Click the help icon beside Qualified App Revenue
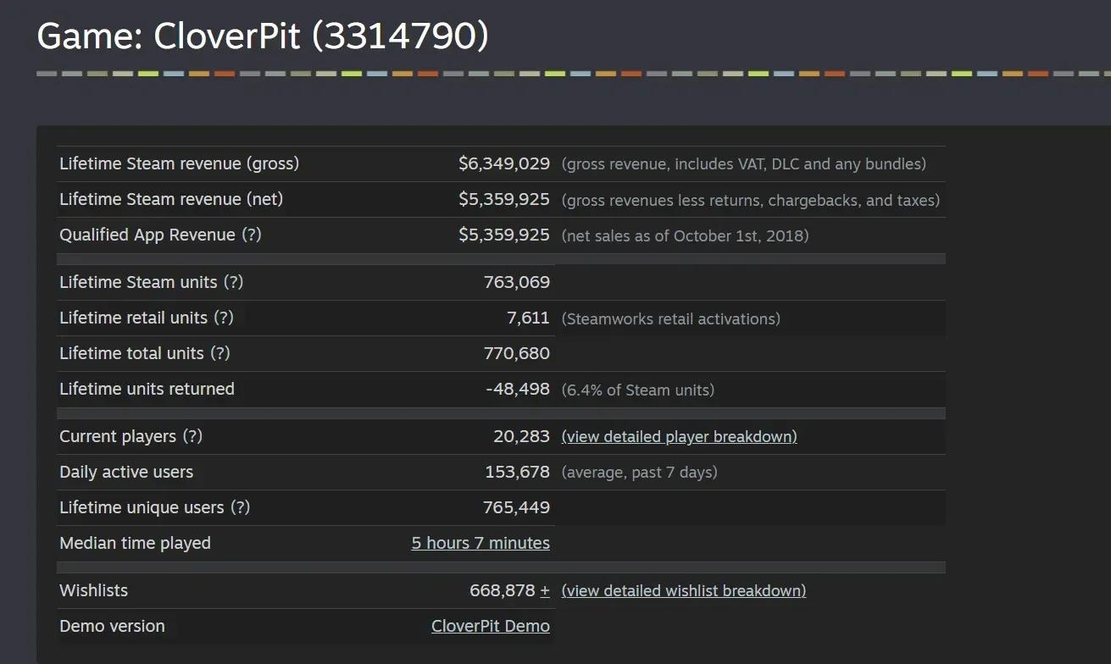This screenshot has height=664, width=1111. point(252,235)
